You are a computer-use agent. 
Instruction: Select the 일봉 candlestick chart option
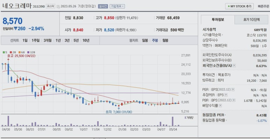(x=145, y=41)
